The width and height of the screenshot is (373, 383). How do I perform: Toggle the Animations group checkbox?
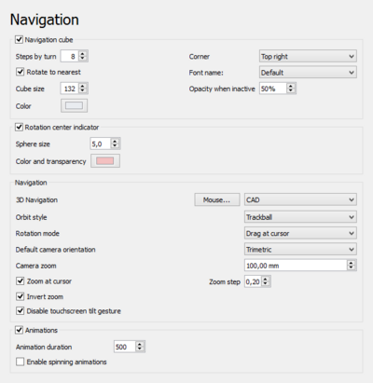tap(20, 330)
